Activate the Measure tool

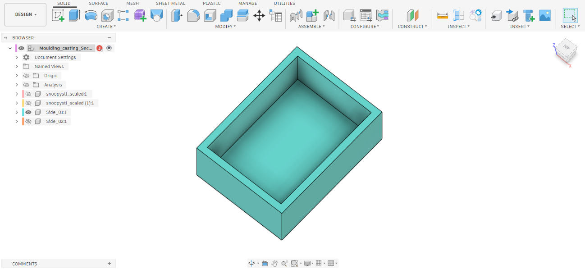tap(443, 16)
